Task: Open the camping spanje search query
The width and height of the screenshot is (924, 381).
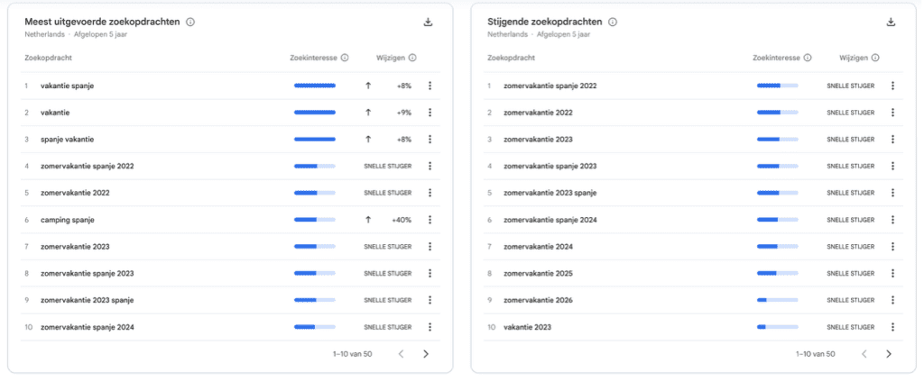Action: [x=67, y=220]
